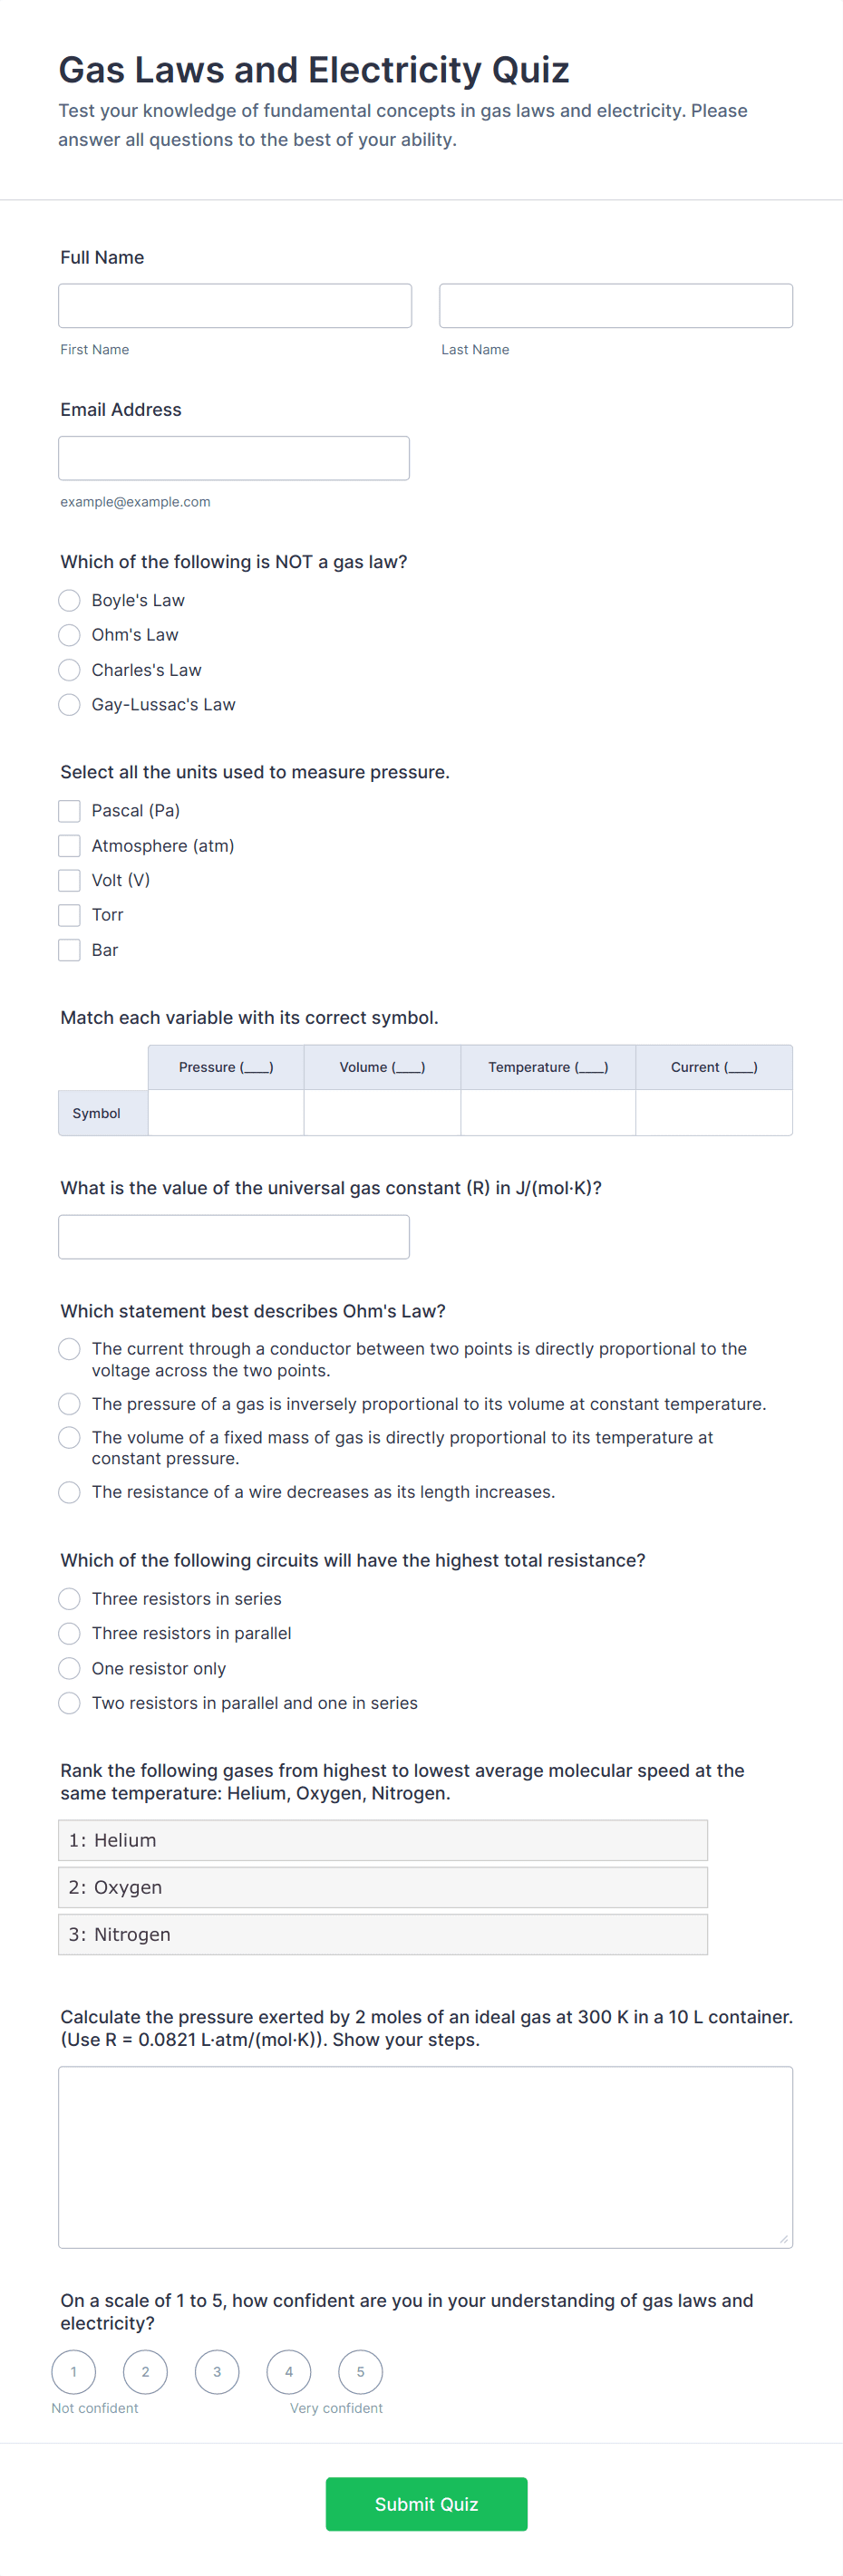The width and height of the screenshot is (843, 2576).
Task: Click the Pressure symbol table cell
Action: click(226, 1113)
